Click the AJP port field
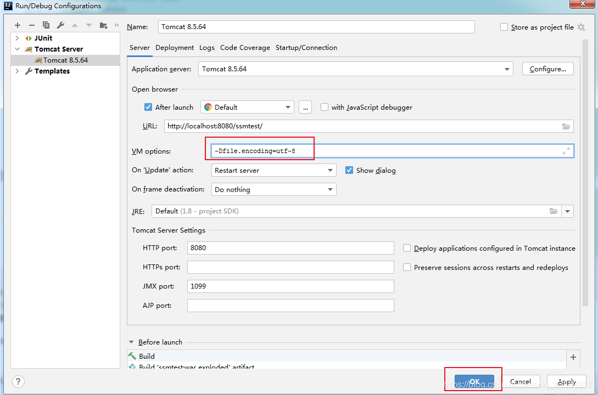Image resolution: width=598 pixels, height=395 pixels. (x=290, y=306)
